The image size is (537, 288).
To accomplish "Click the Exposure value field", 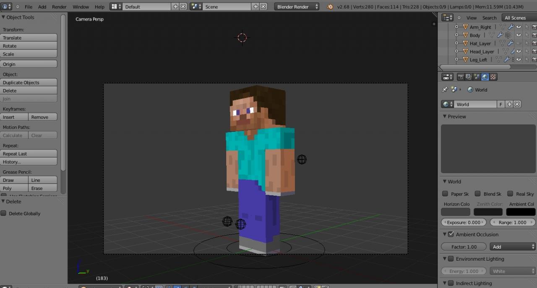I will click(x=463, y=223).
